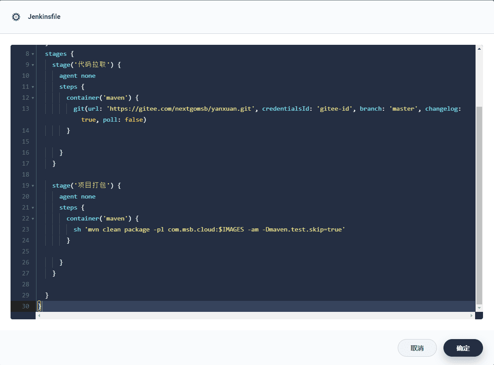Click line number 30 in the gutter
Image resolution: width=494 pixels, height=365 pixels.
25,306
